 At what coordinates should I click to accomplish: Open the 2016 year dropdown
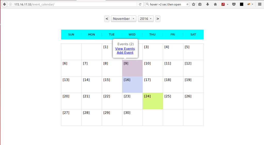point(146,19)
